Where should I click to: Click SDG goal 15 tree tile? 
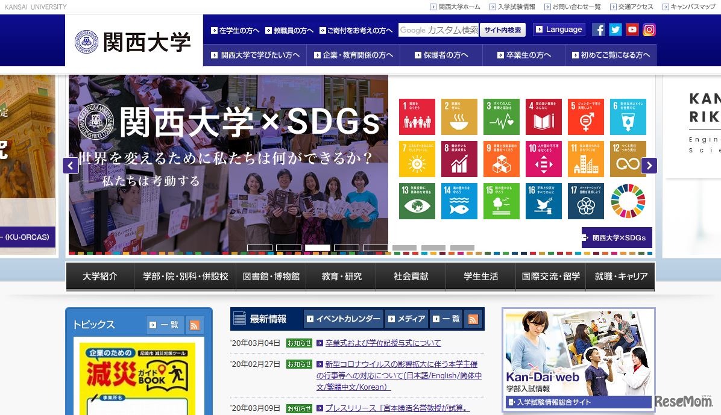click(x=502, y=201)
